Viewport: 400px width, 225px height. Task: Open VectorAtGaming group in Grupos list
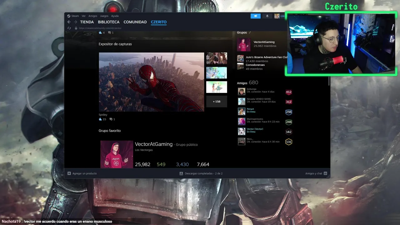click(264, 42)
